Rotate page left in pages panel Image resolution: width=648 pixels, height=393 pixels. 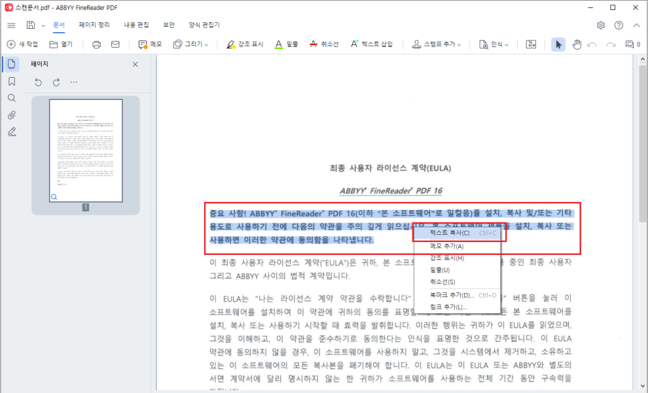38,82
